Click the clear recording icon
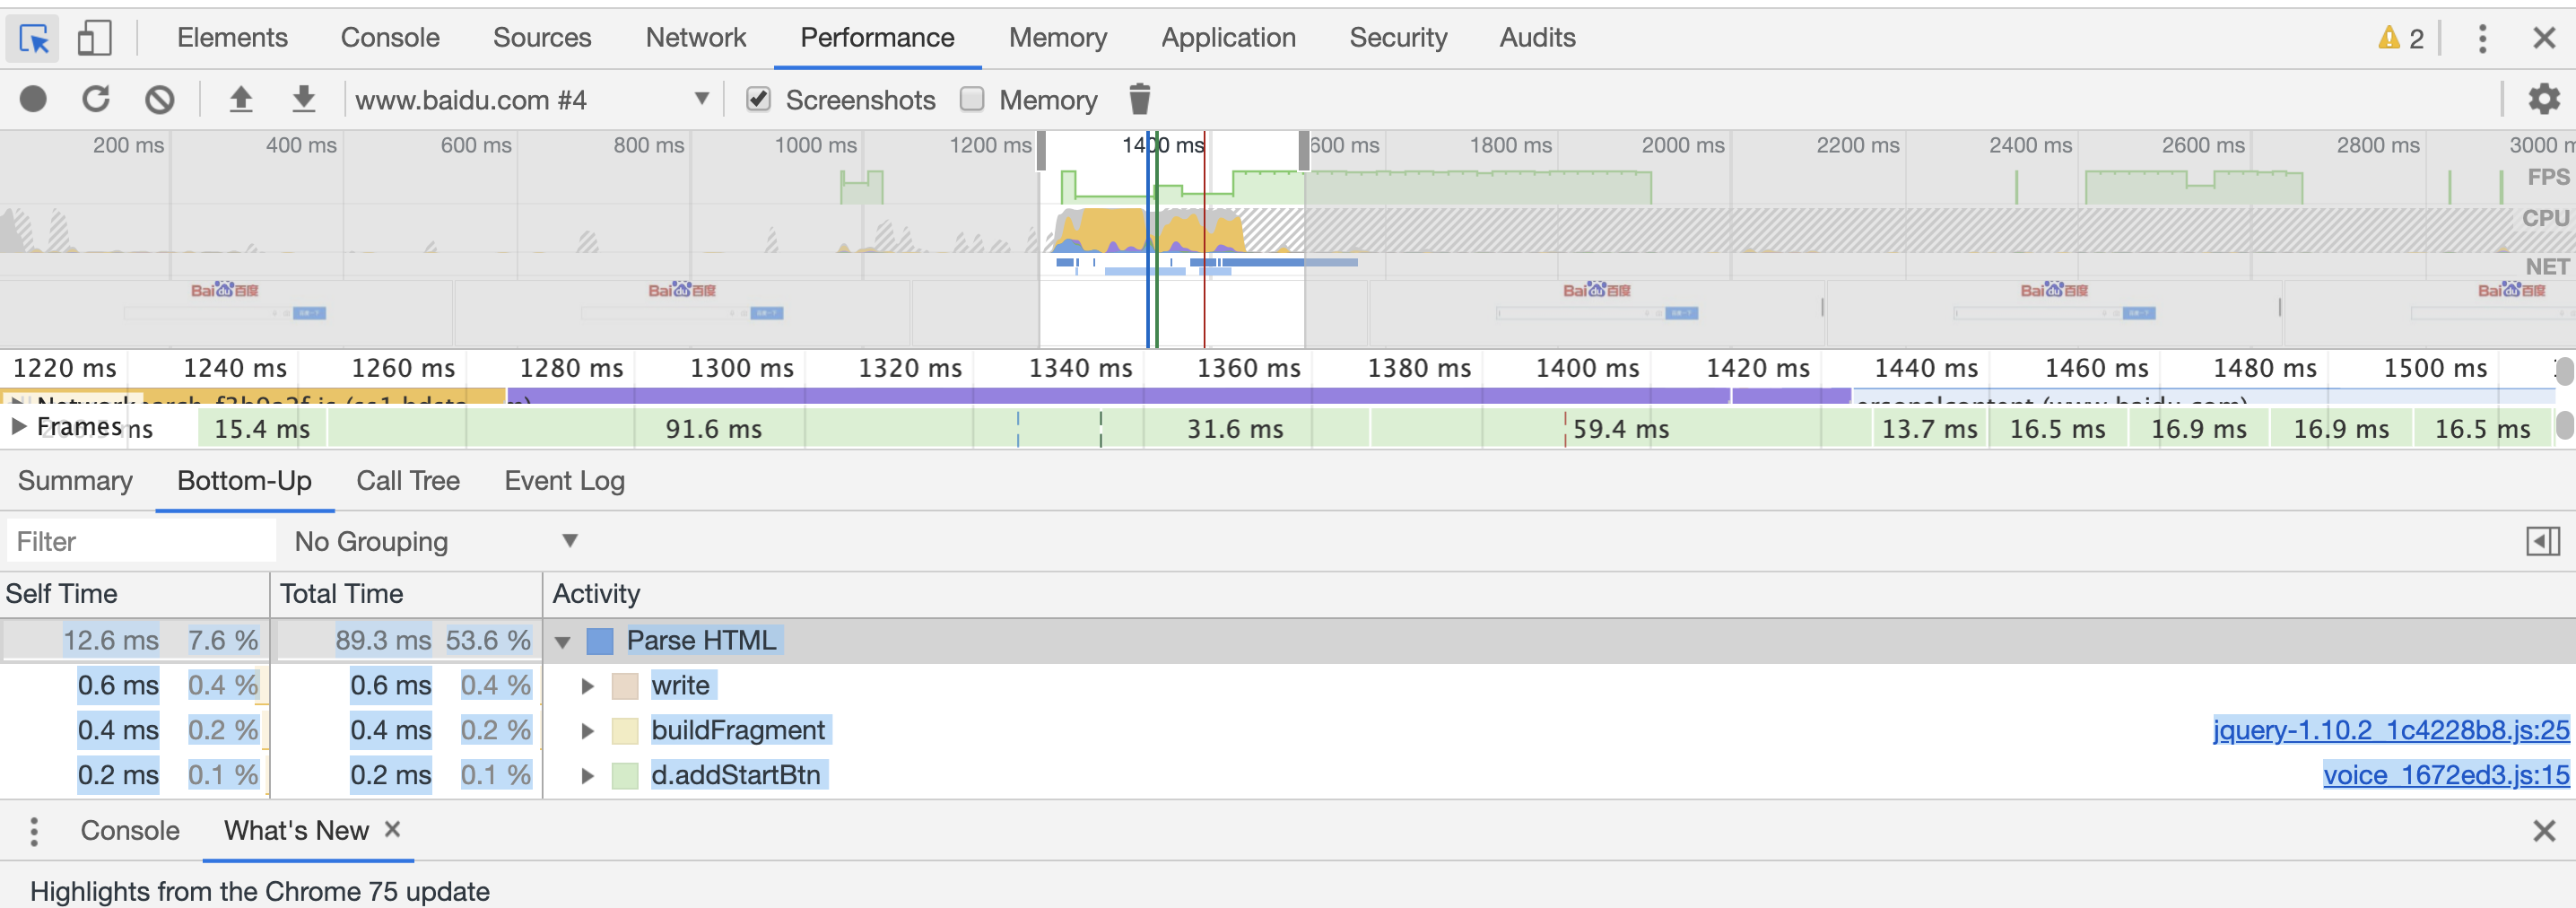 pos(159,99)
